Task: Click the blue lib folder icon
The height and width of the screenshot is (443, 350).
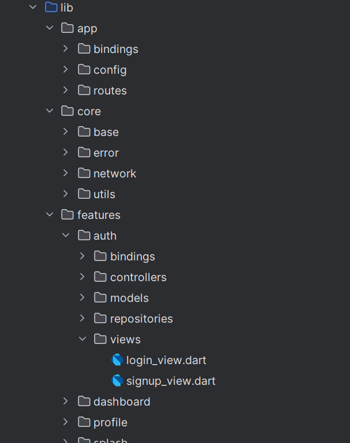Action: [51, 7]
